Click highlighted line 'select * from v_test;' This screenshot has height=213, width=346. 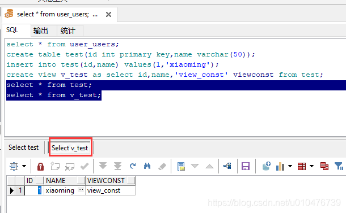(x=54, y=95)
